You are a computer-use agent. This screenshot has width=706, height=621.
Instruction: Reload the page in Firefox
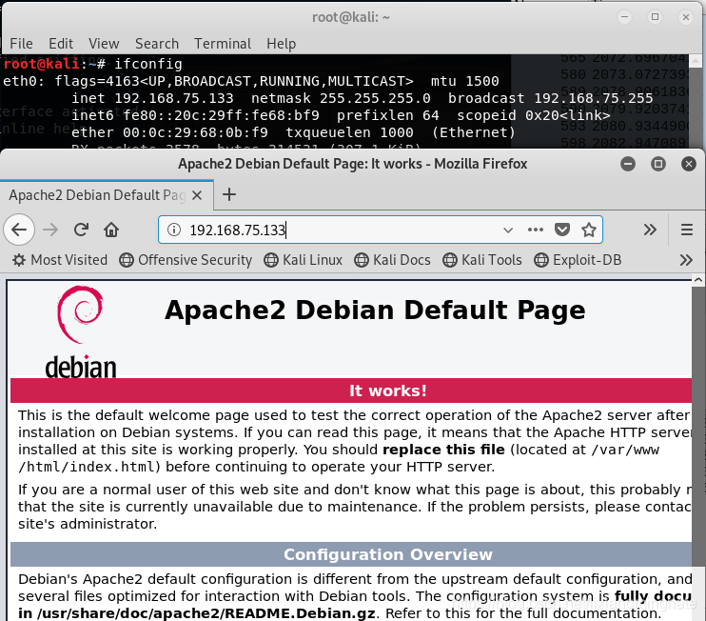coord(81,230)
